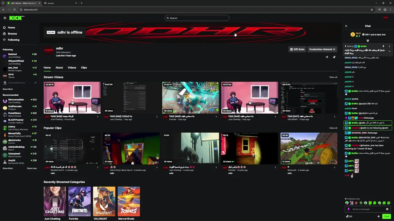Expand Following list with Show More

pos(8,89)
